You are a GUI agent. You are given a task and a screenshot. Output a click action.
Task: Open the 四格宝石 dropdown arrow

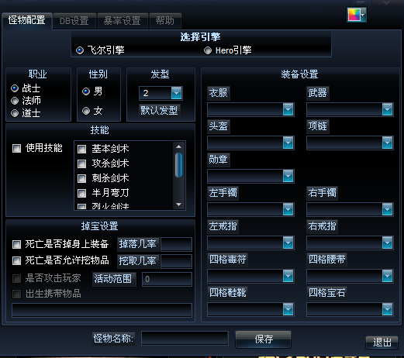click(387, 309)
